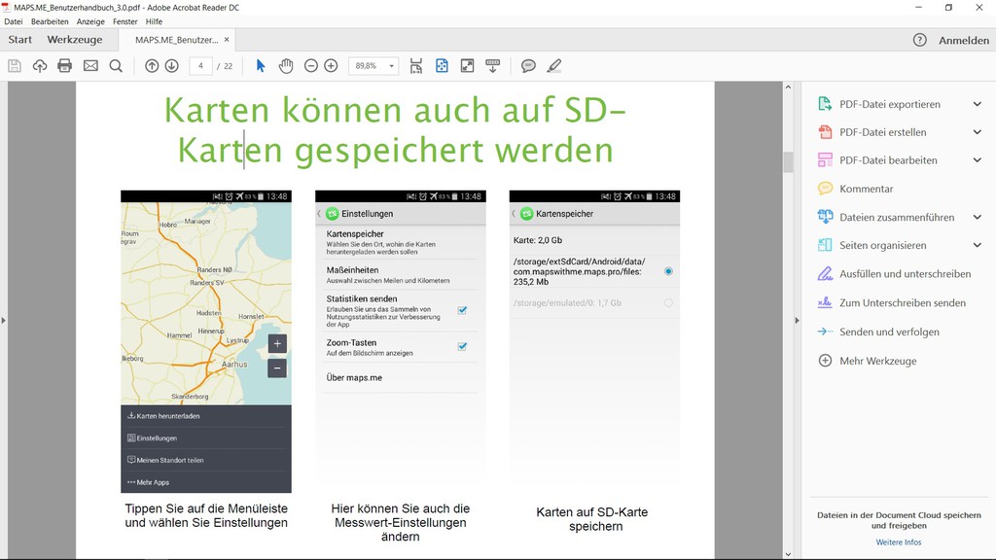The height and width of the screenshot is (560, 996).
Task: Switch to full screen mode icon
Action: (468, 65)
